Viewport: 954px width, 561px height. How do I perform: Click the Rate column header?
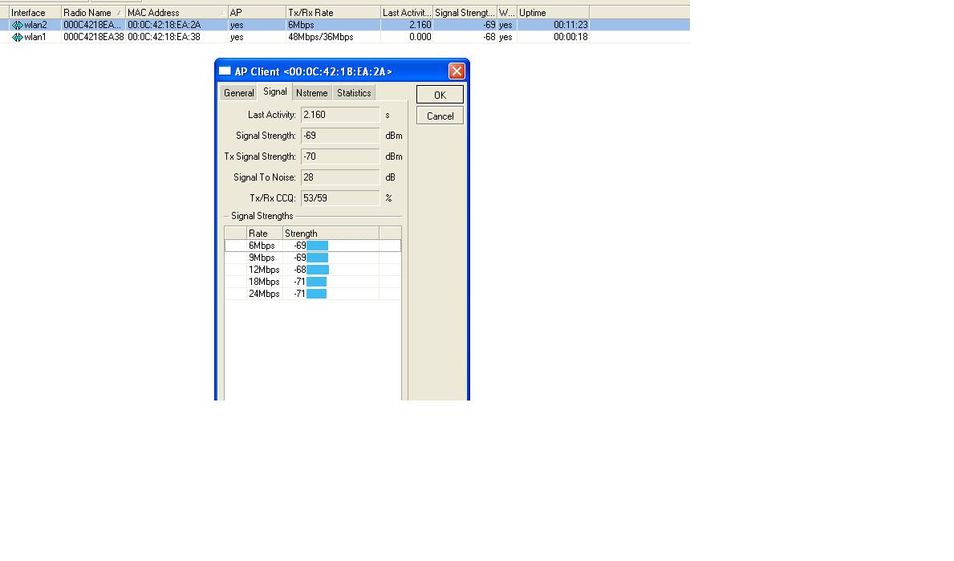pyautogui.click(x=265, y=234)
